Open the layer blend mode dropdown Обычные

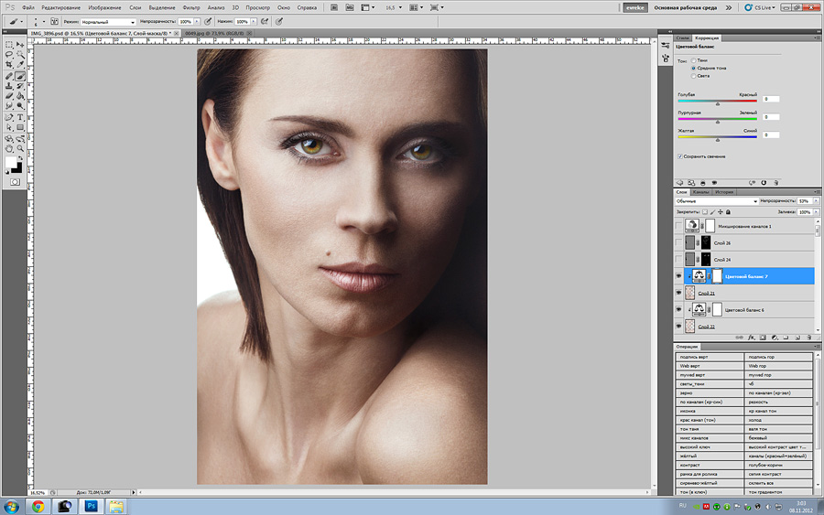[716, 201]
